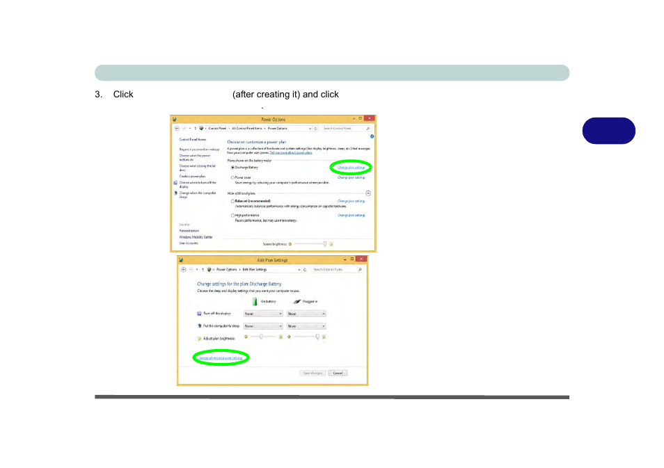Click Save changes button

[x=313, y=373]
